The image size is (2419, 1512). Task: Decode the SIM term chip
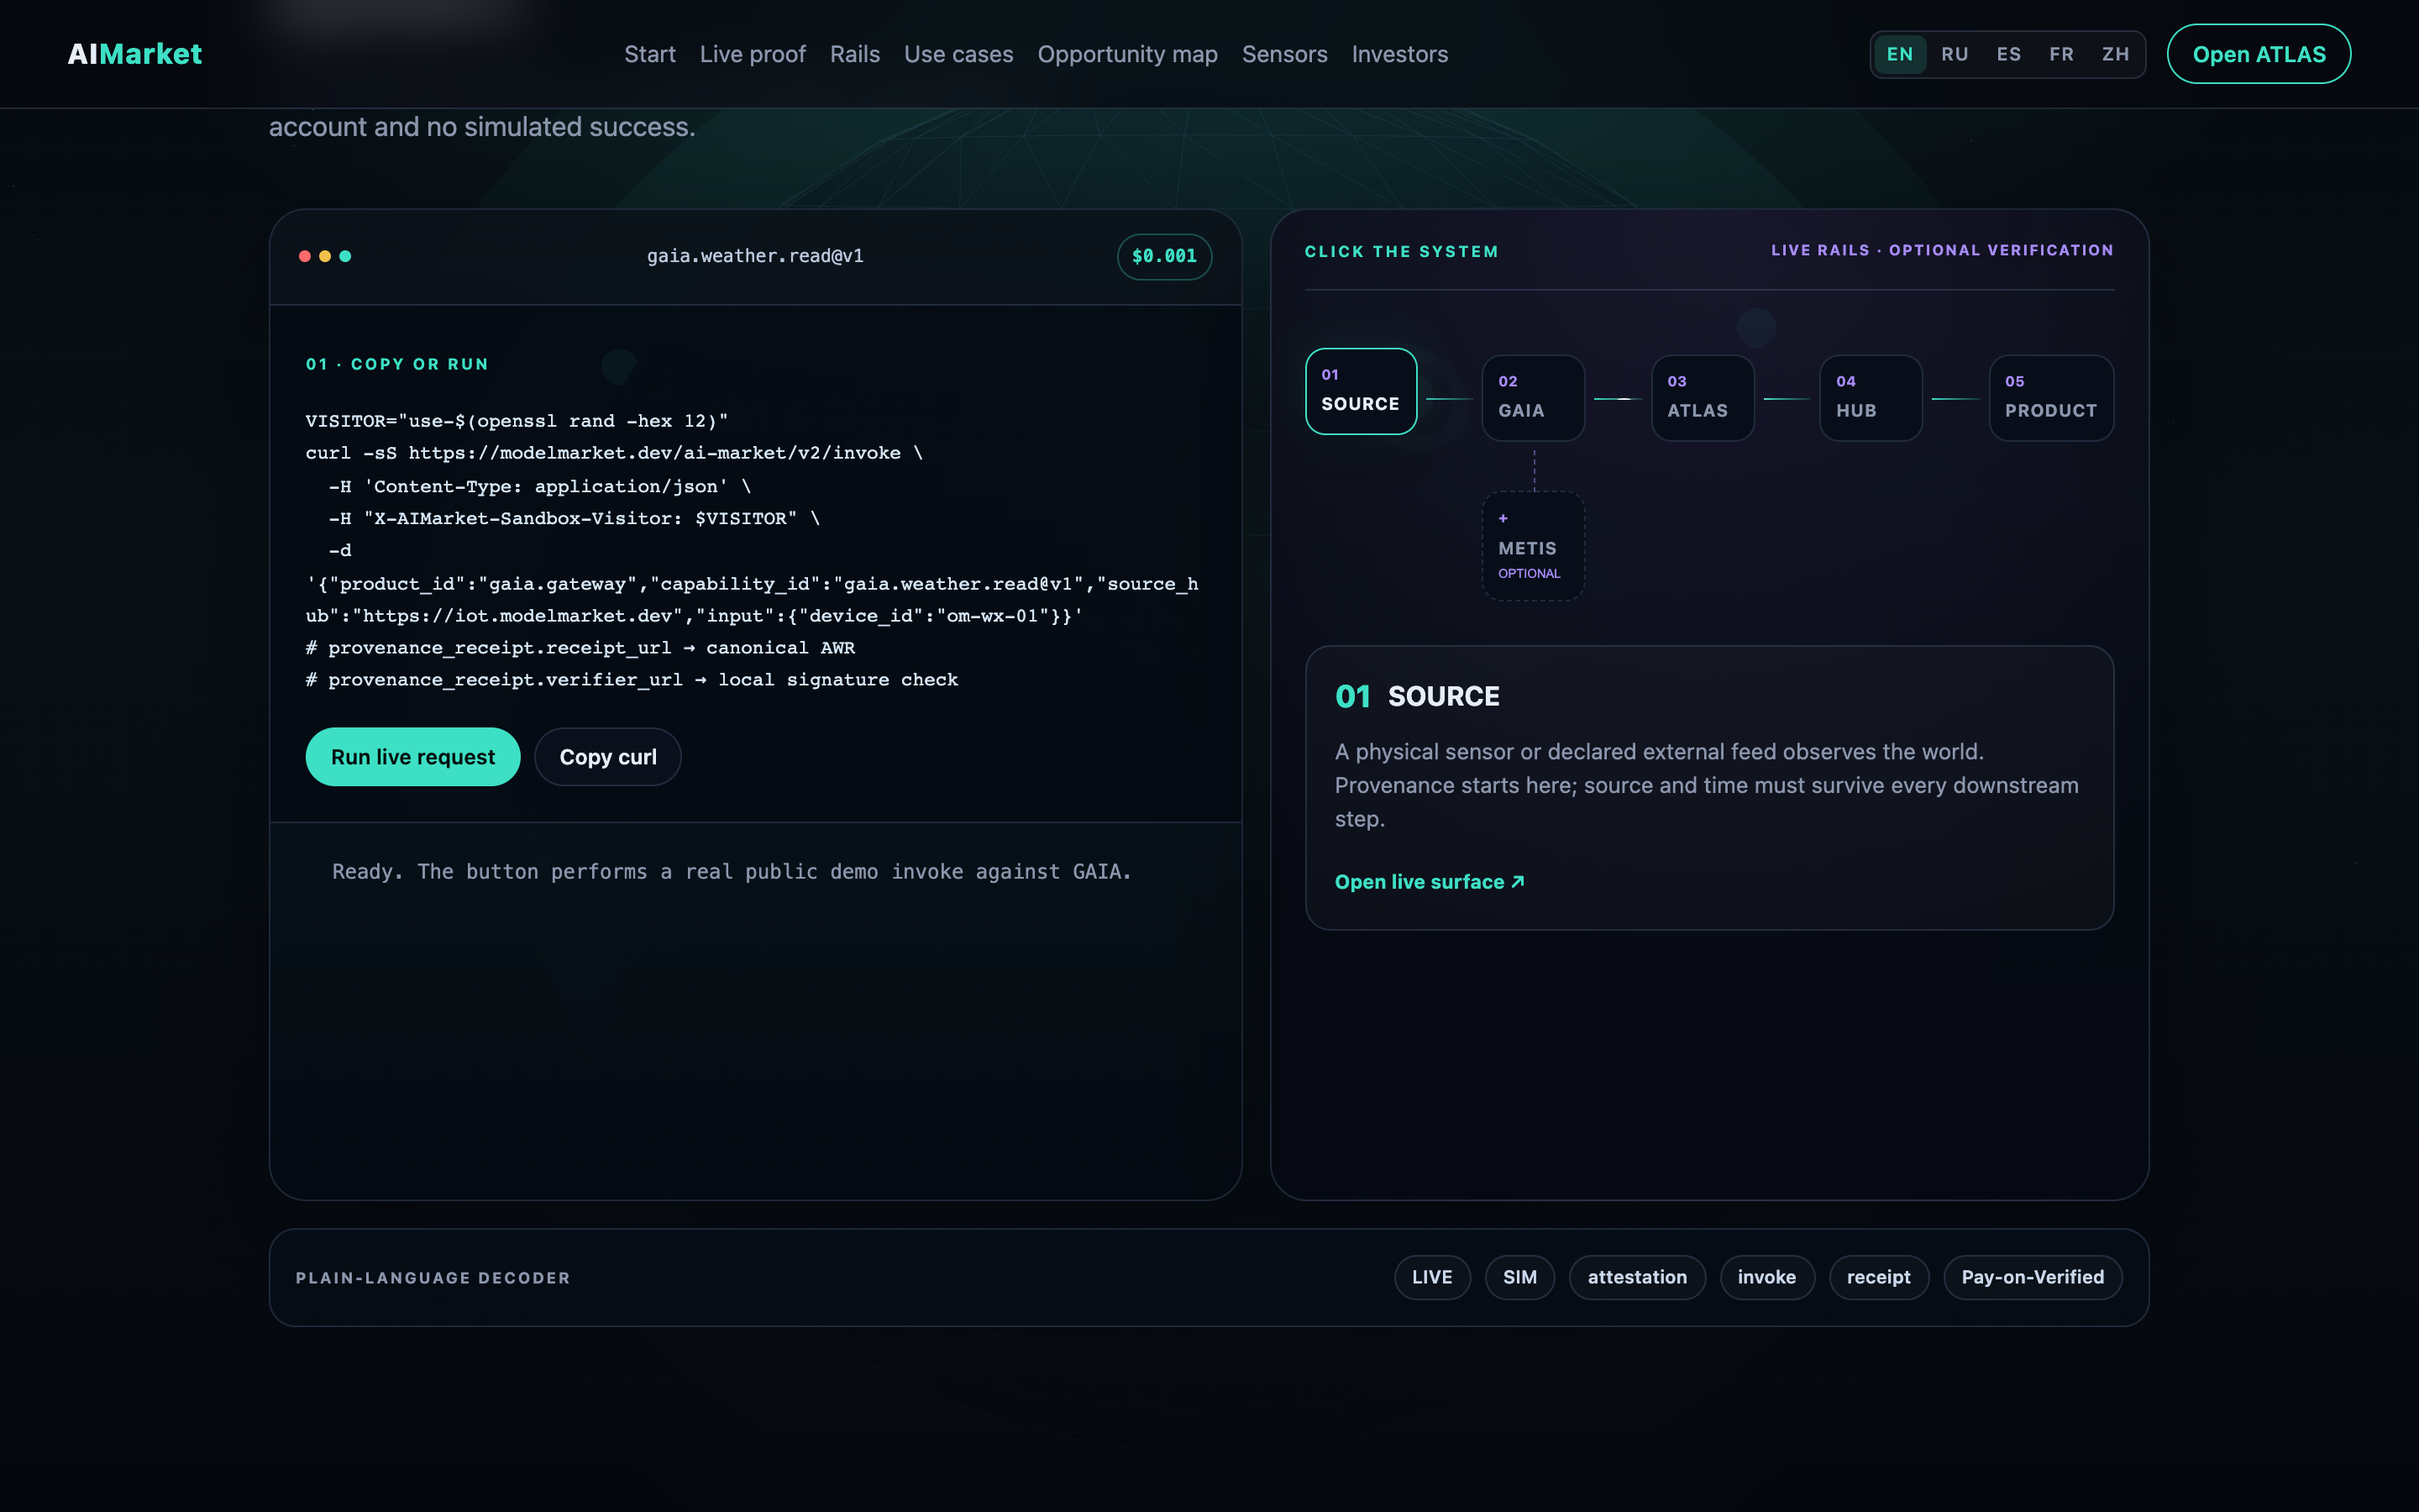(1519, 1277)
